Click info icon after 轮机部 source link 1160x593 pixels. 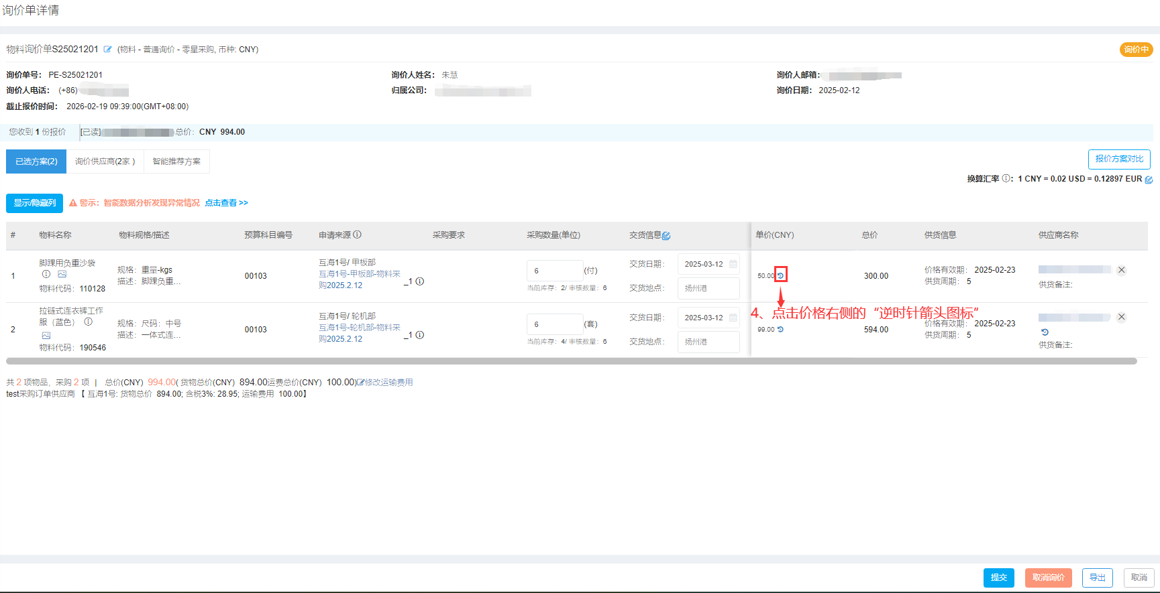point(420,335)
